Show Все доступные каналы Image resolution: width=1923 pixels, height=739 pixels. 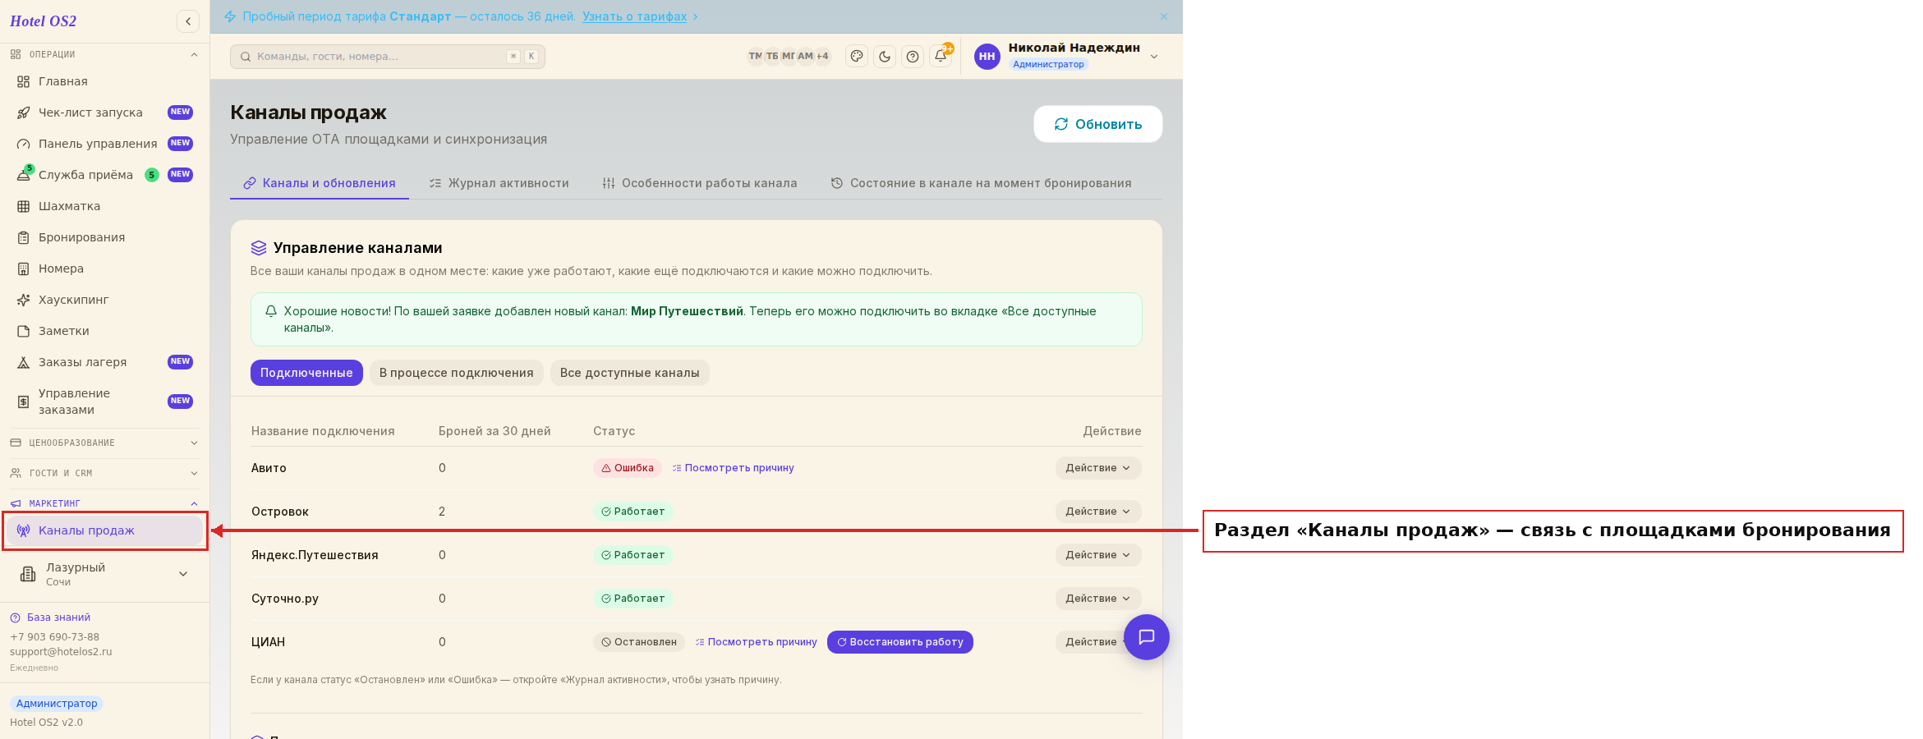pyautogui.click(x=630, y=373)
